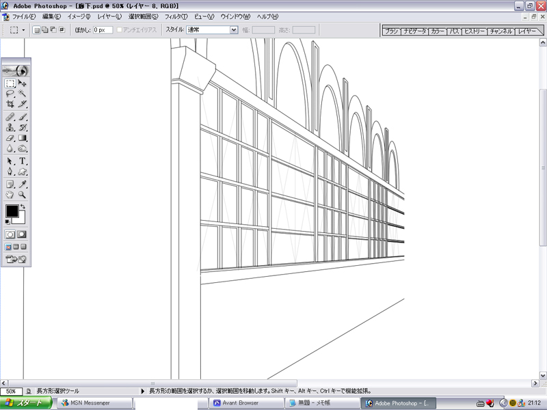Select the Clone Stamp tool

(10, 128)
